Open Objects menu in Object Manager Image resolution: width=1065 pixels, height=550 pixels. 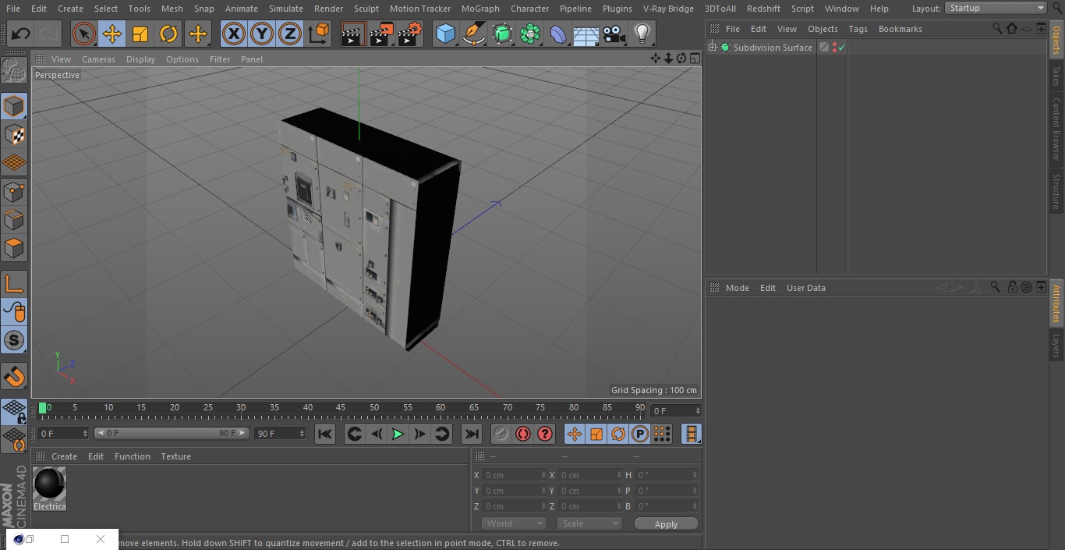823,29
